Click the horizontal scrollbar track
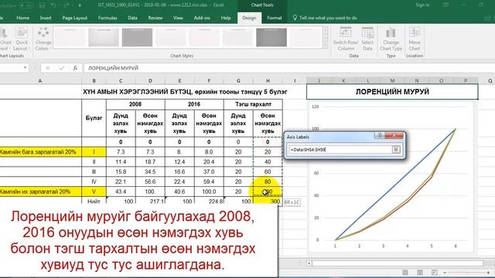495x278 pixels. click(398, 263)
